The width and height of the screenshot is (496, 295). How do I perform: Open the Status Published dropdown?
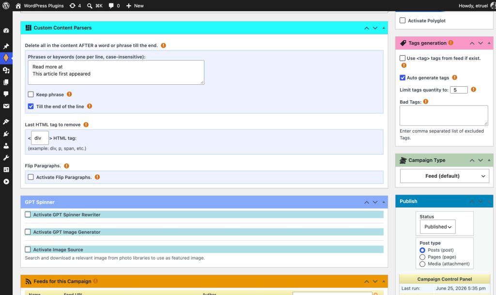[438, 227]
